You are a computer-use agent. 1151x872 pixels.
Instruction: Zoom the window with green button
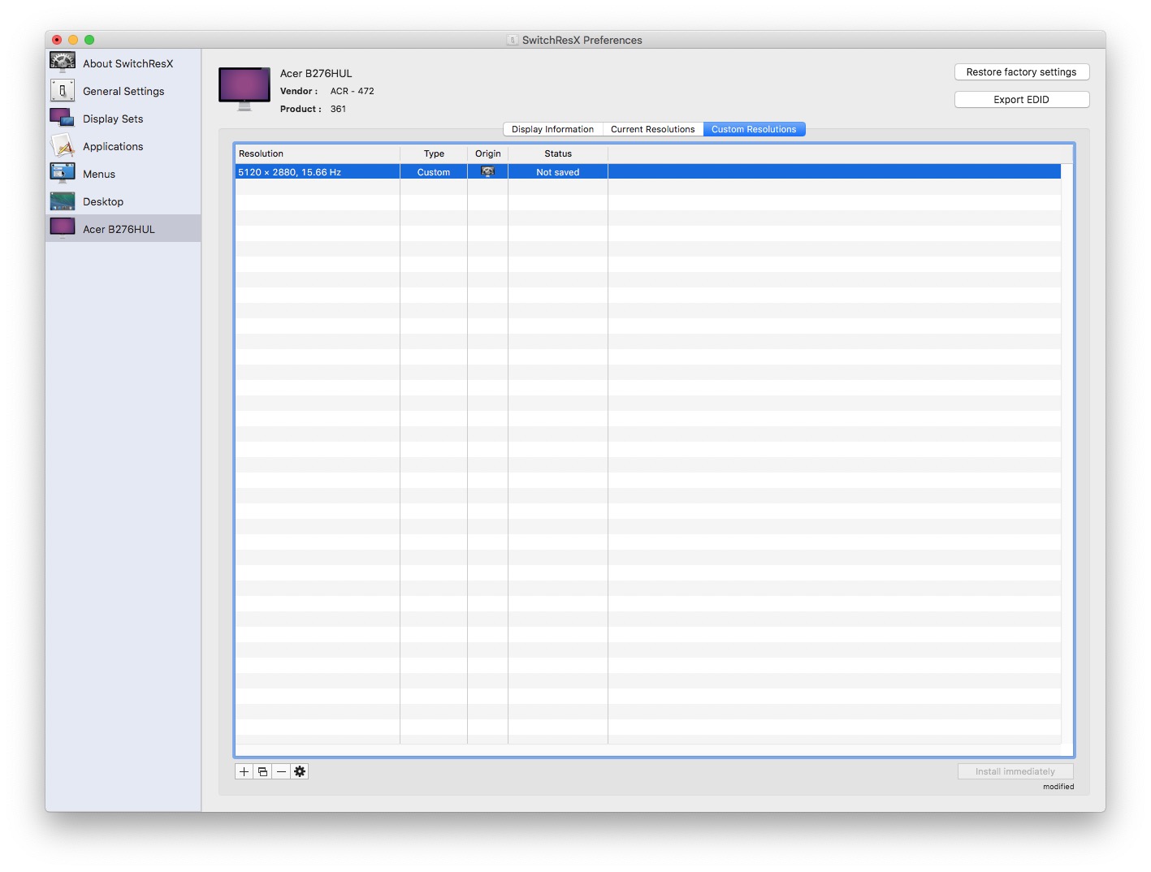[x=89, y=40]
